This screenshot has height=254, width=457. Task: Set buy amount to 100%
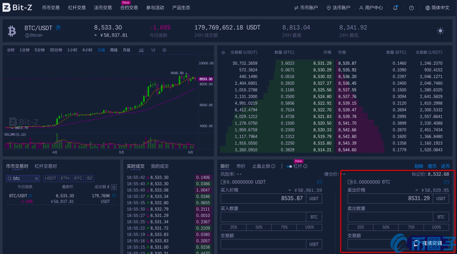pos(309,227)
